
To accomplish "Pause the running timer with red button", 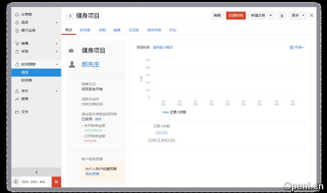I will [x=56, y=182].
